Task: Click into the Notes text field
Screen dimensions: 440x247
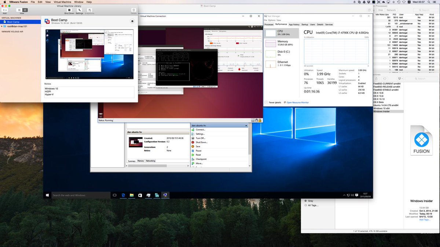Action: 89,92
